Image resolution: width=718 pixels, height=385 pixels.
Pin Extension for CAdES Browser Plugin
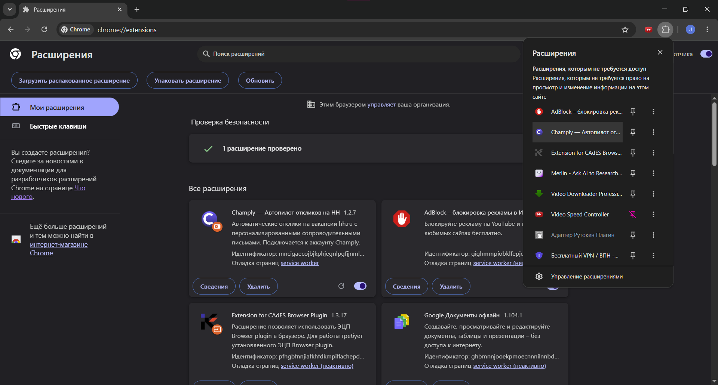click(x=633, y=153)
